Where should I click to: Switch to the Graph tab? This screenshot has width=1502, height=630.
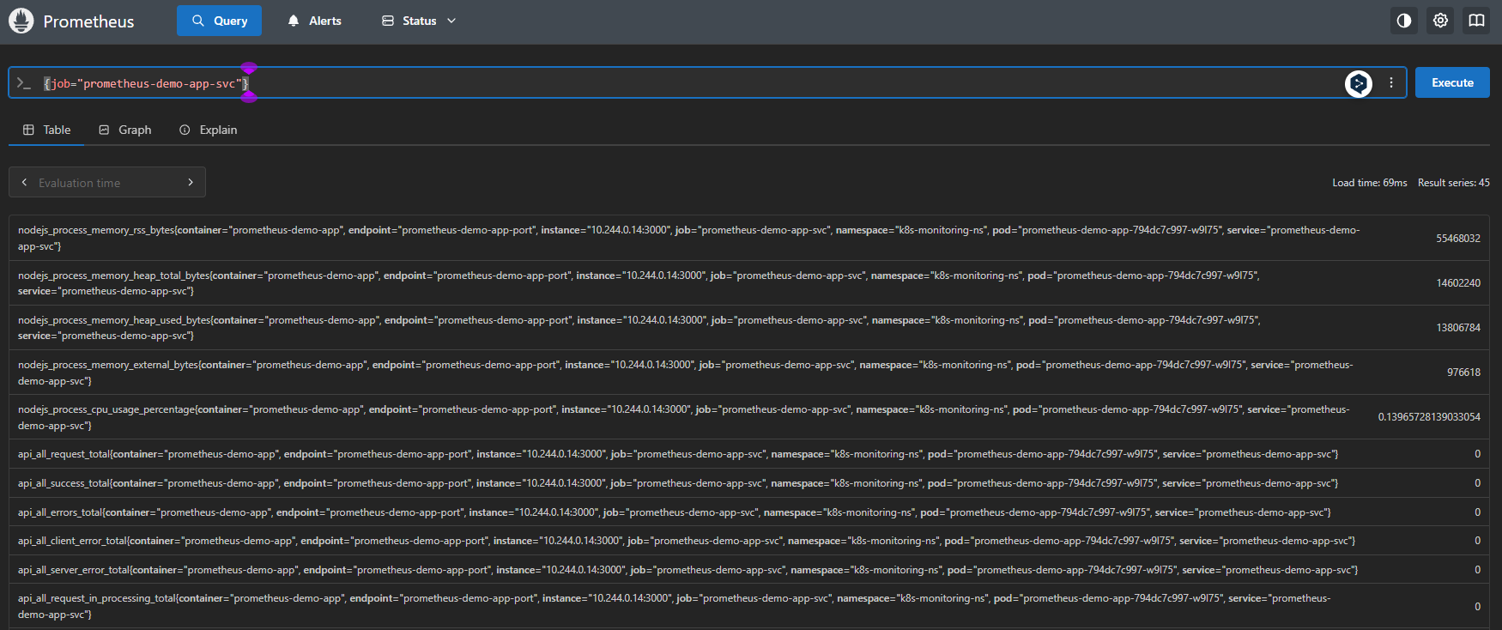point(125,130)
